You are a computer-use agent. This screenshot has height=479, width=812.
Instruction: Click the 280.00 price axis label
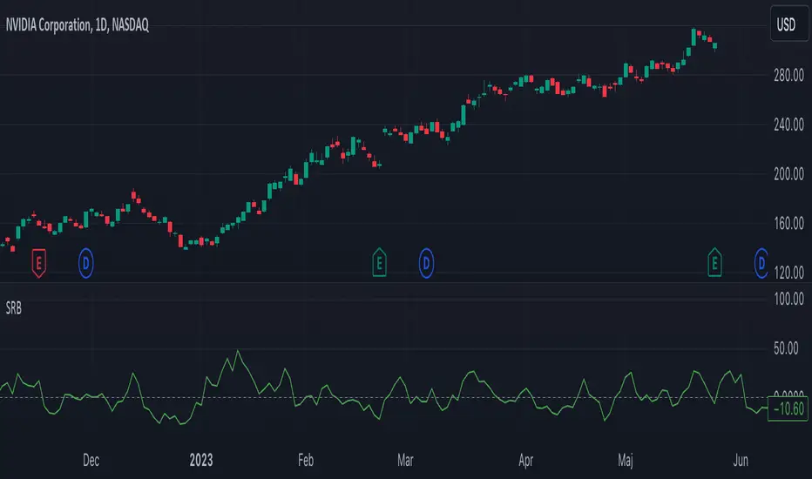coord(788,76)
